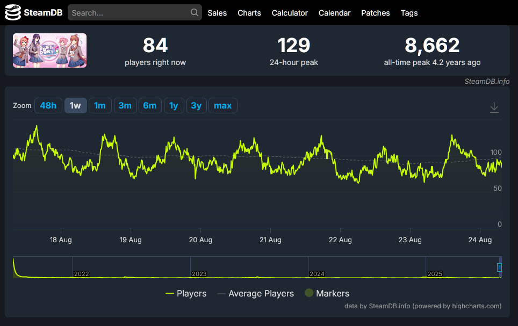Open the Calendar page
Viewport: 518px width, 326px height.
334,13
